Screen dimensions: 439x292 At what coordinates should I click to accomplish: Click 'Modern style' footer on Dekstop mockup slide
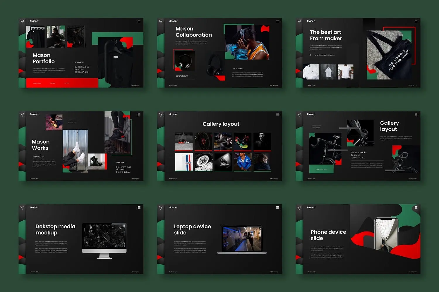[x=35, y=272]
